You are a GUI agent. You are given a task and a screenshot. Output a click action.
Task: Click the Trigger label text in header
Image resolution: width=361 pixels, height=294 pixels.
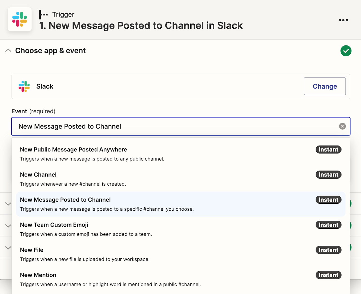pos(63,14)
